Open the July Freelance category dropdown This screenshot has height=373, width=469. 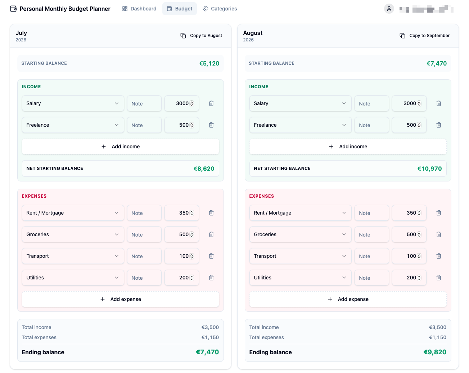click(73, 125)
